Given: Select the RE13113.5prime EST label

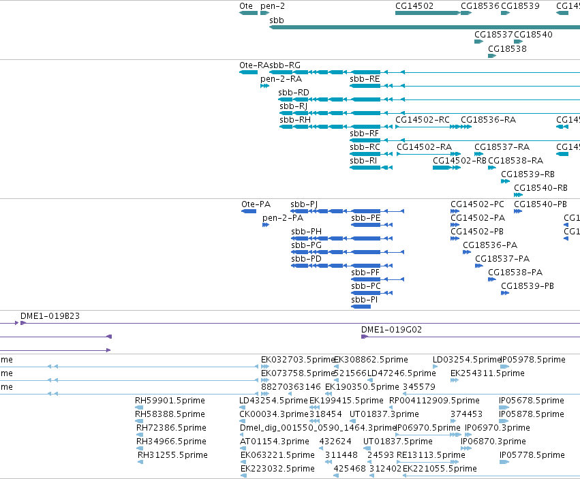Looking at the screenshot, I should (431, 455).
